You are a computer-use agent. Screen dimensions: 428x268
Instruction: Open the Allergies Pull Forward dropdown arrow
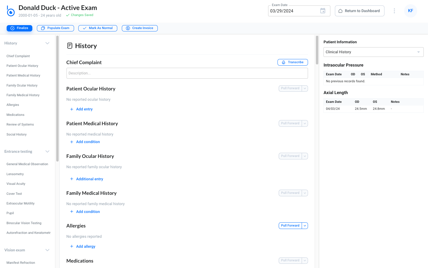tap(305, 226)
